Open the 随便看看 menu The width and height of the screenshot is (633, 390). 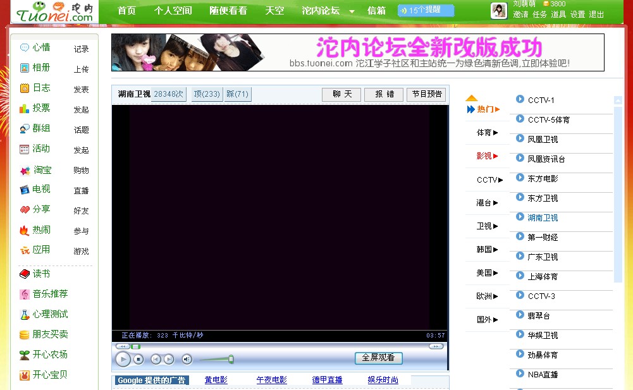pyautogui.click(x=228, y=11)
